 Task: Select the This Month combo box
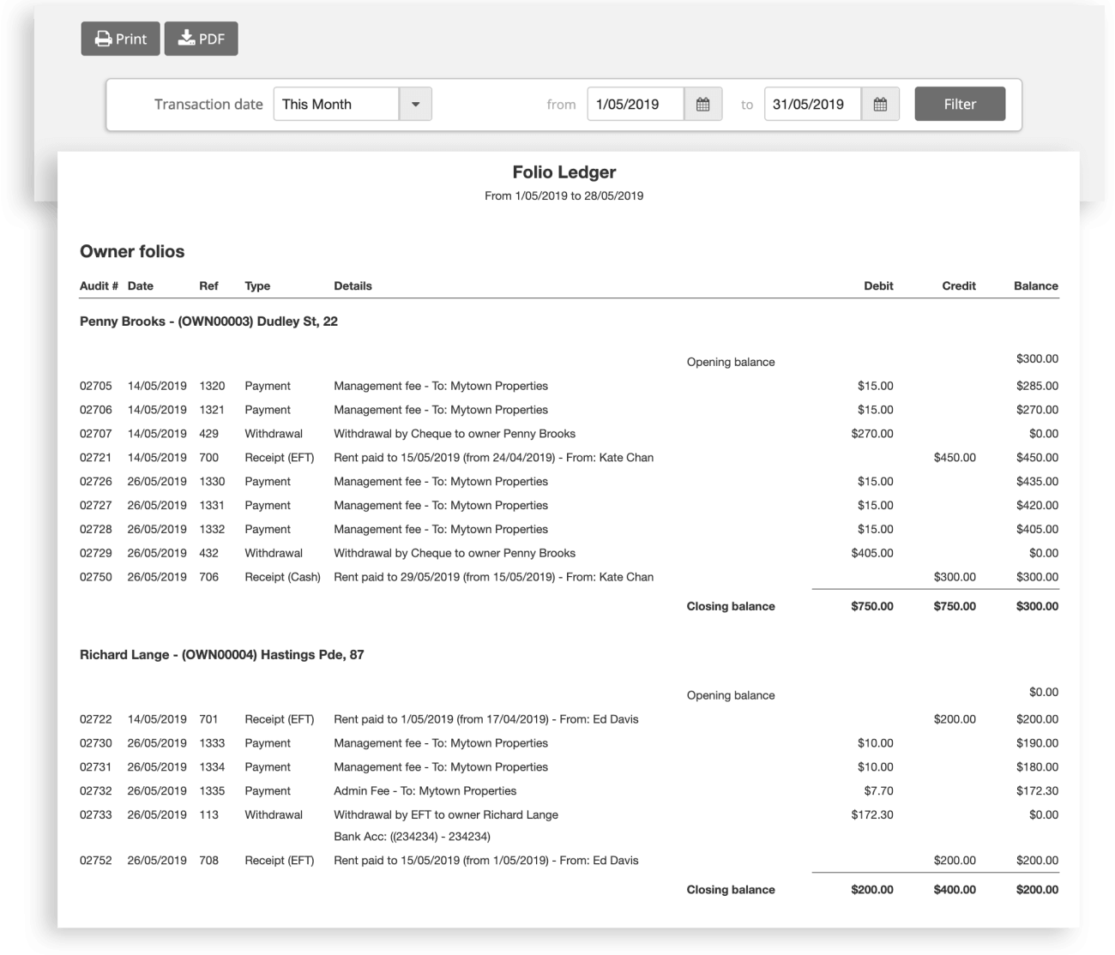(336, 105)
